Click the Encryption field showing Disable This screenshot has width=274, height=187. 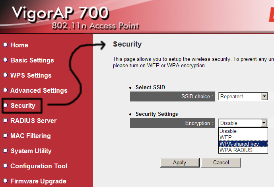[x=243, y=123]
